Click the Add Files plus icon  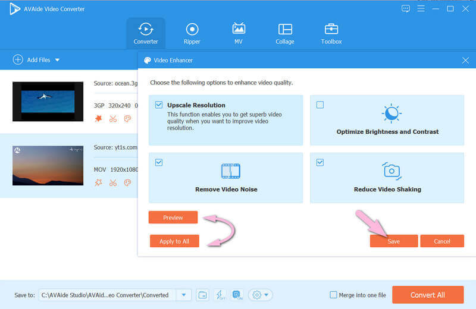coord(18,60)
